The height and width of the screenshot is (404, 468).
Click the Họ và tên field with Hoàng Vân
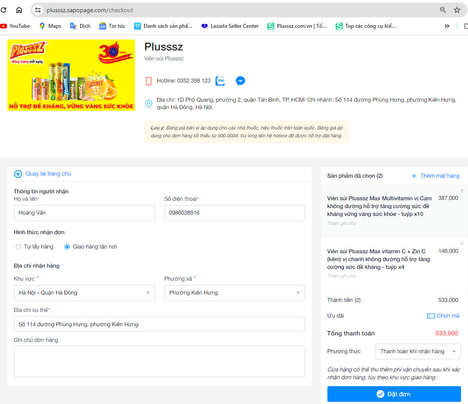(x=84, y=213)
